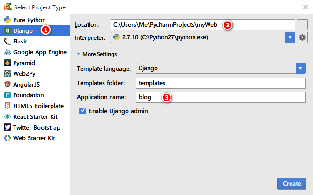Click the Templates folder: label
313x195 pixels.
(101, 83)
